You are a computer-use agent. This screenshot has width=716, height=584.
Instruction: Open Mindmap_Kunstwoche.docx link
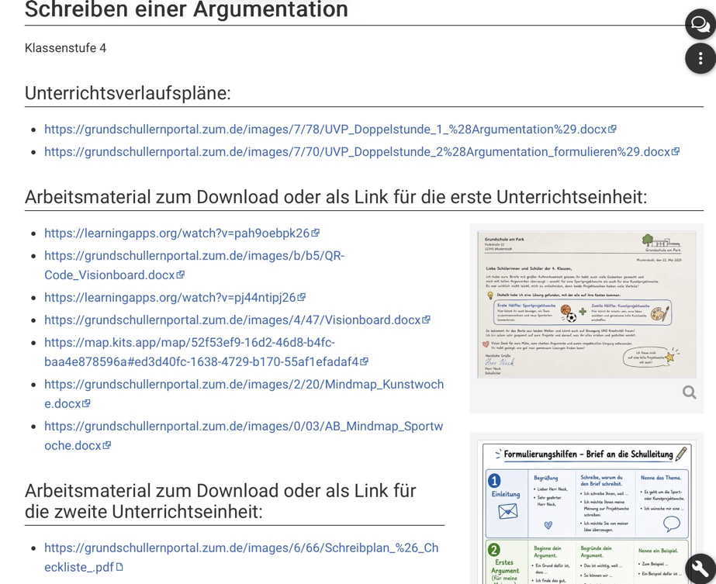pos(244,394)
